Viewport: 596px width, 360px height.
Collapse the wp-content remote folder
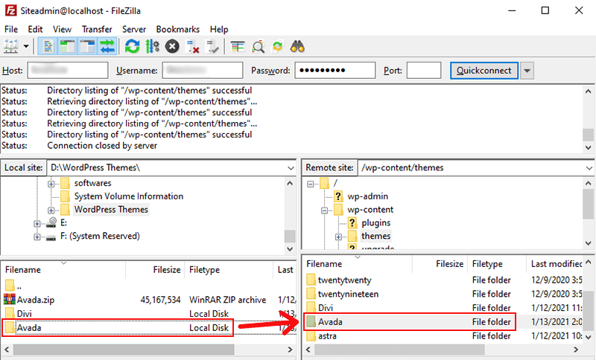coord(324,210)
